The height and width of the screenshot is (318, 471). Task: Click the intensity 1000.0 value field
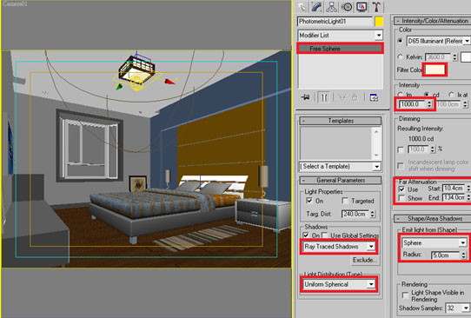pos(413,104)
